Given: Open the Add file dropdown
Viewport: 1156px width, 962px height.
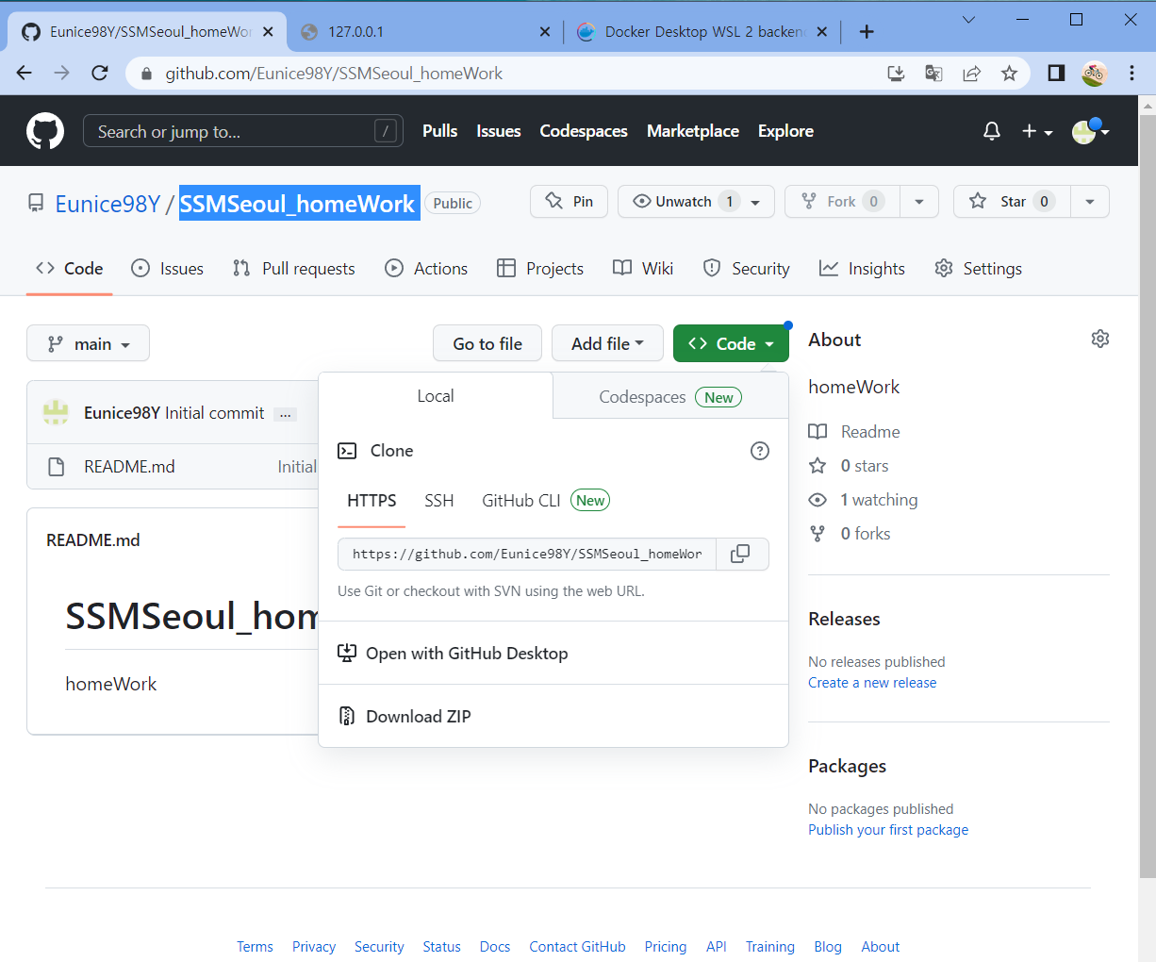Looking at the screenshot, I should pos(607,343).
